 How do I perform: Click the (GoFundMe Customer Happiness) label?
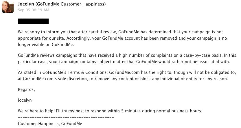(71, 4)
